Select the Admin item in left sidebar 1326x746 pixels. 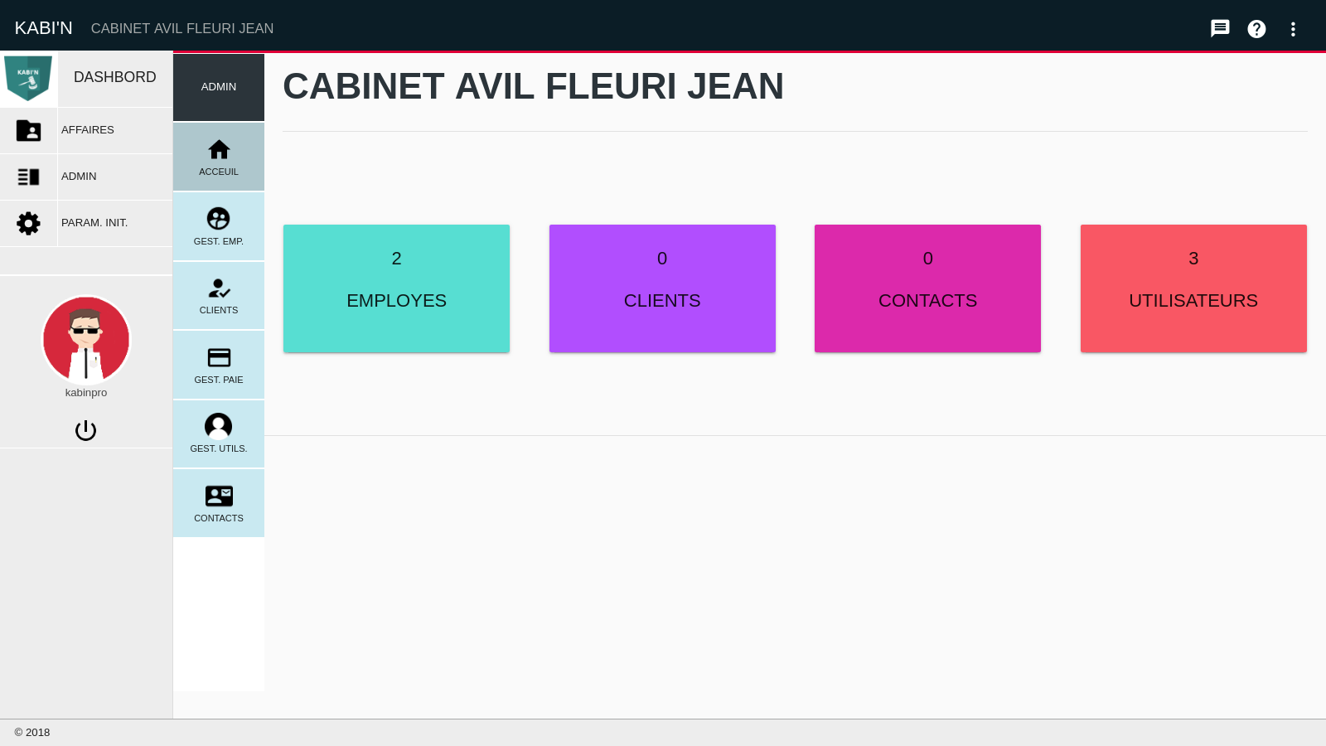(79, 177)
